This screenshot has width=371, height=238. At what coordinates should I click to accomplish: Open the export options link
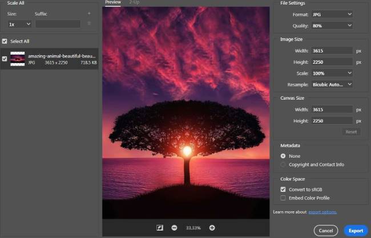coord(322,212)
